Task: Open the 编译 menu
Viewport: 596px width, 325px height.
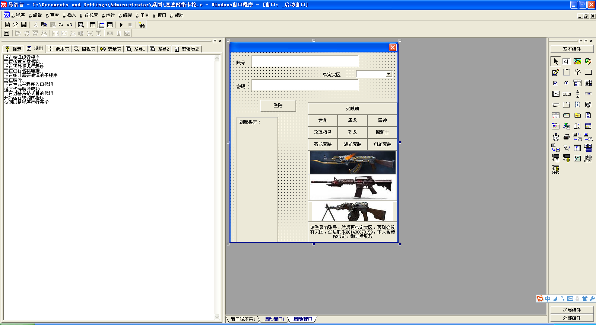Action: (125, 15)
